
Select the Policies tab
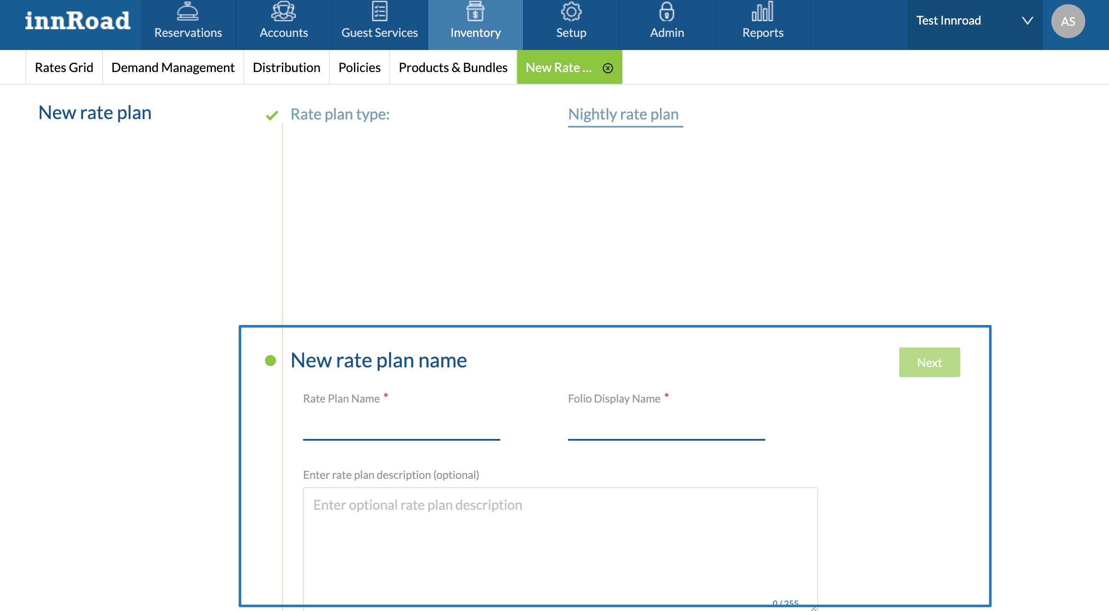[x=359, y=67]
